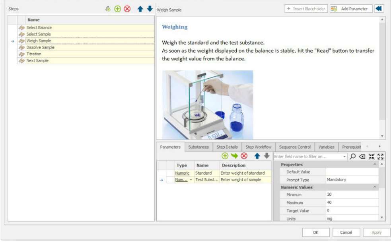
Task: Move the parameter up with blue arrow
Action: click(257, 156)
